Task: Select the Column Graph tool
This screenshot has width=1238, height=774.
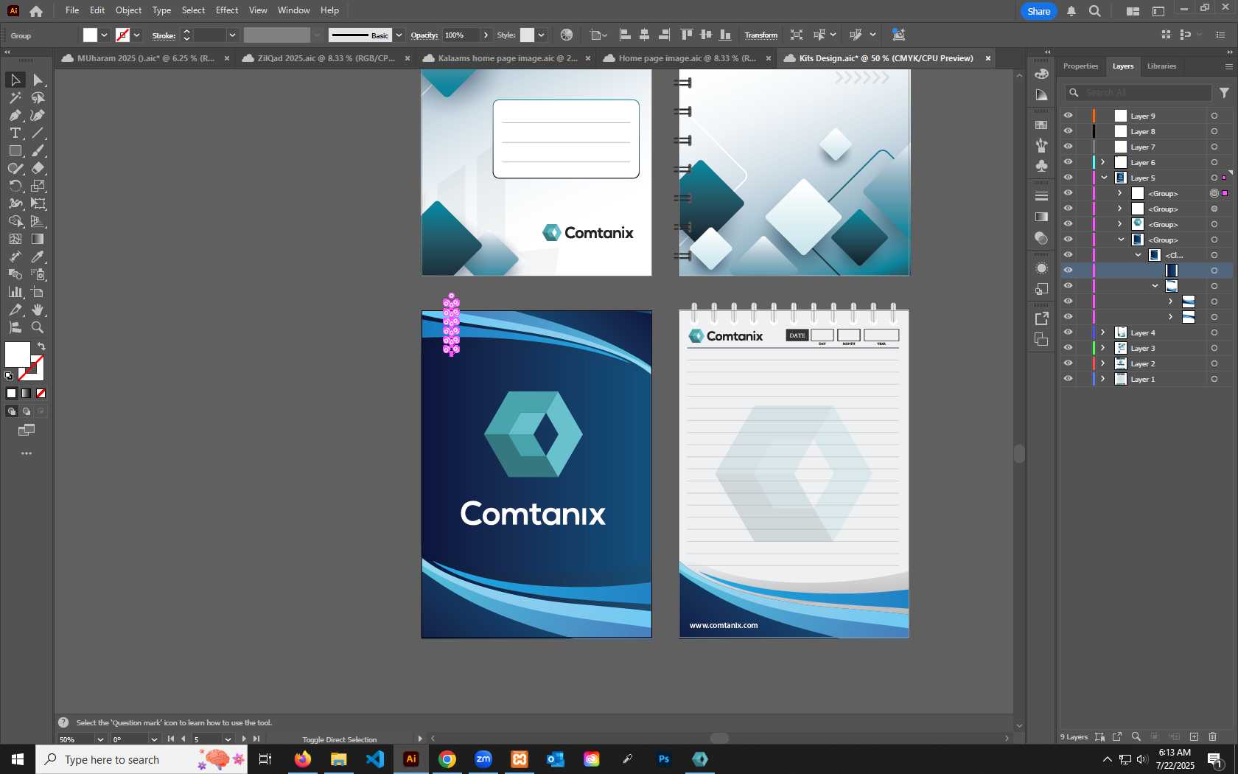Action: click(x=15, y=292)
